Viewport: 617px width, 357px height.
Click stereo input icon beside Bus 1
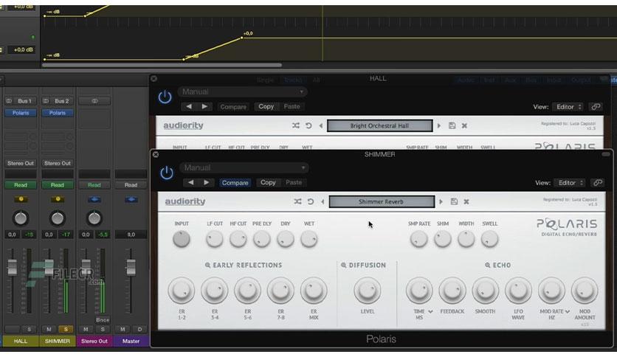[x=9, y=101]
